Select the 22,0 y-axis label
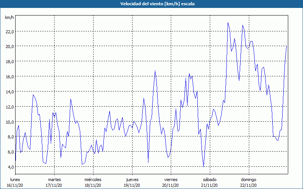 tap(10, 31)
